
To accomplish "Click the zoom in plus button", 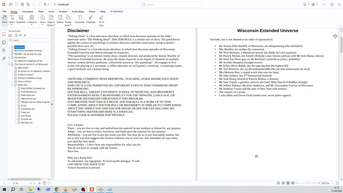I will click(319, 183).
